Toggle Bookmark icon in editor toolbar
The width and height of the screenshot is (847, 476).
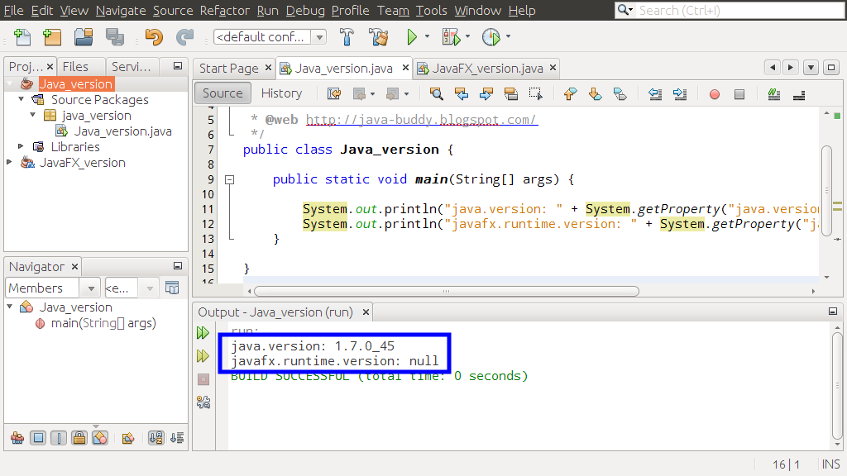(620, 94)
